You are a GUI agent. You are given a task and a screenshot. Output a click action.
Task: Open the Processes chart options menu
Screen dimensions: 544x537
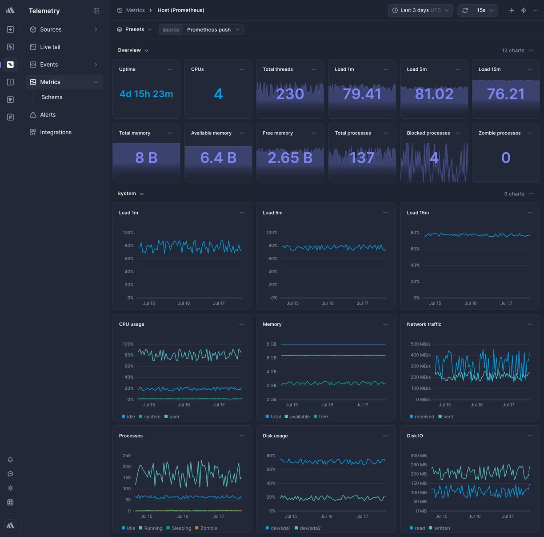click(242, 436)
